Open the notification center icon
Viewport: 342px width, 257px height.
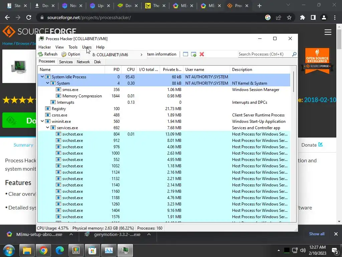tap(335, 250)
